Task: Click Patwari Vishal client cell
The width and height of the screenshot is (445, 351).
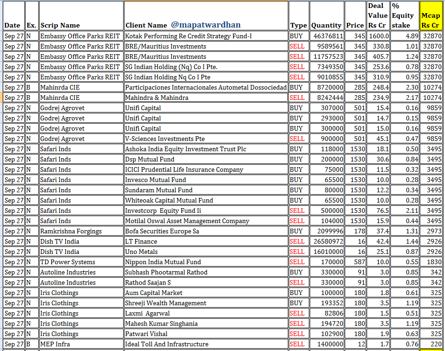Action: (206, 334)
